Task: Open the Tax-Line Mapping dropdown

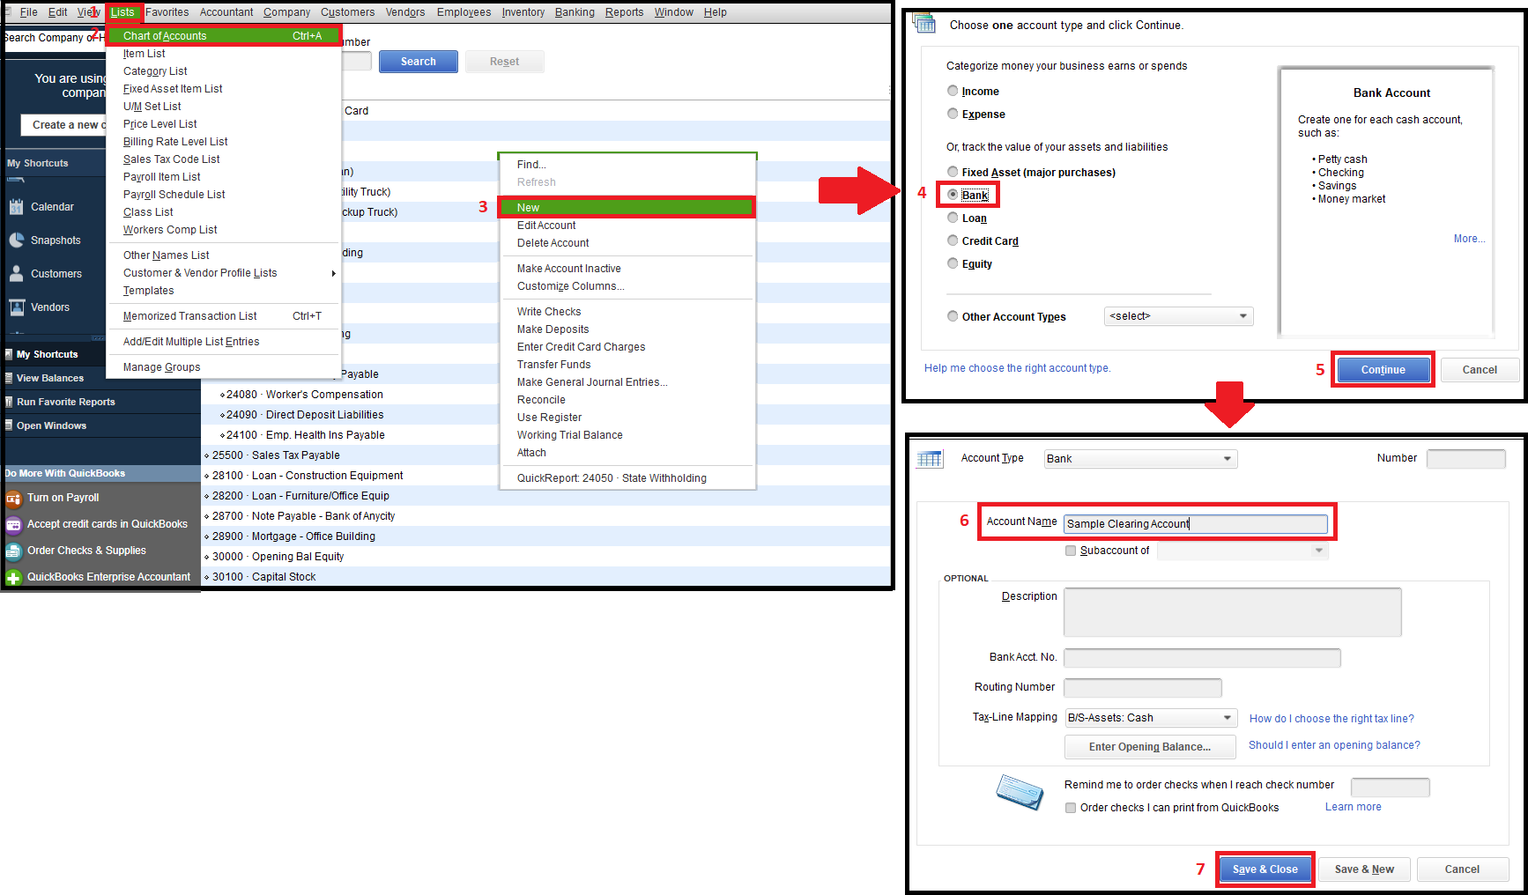Action: coord(1149,717)
